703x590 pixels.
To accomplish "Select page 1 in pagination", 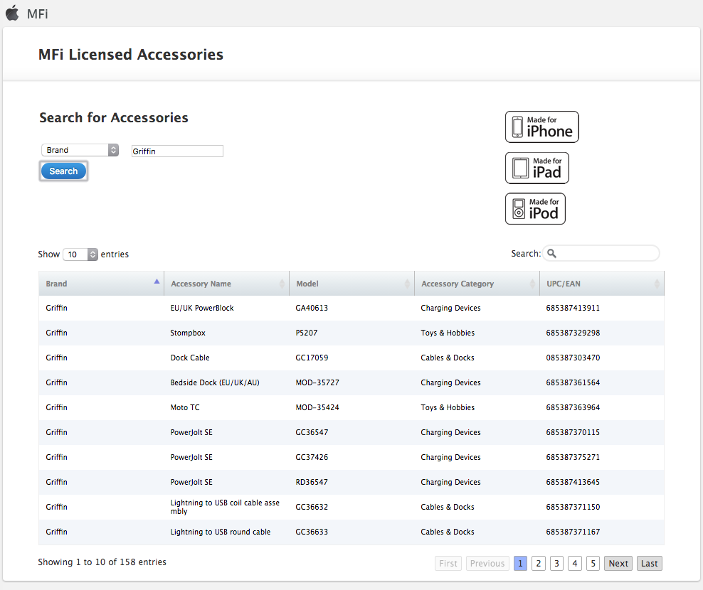I will click(x=520, y=564).
